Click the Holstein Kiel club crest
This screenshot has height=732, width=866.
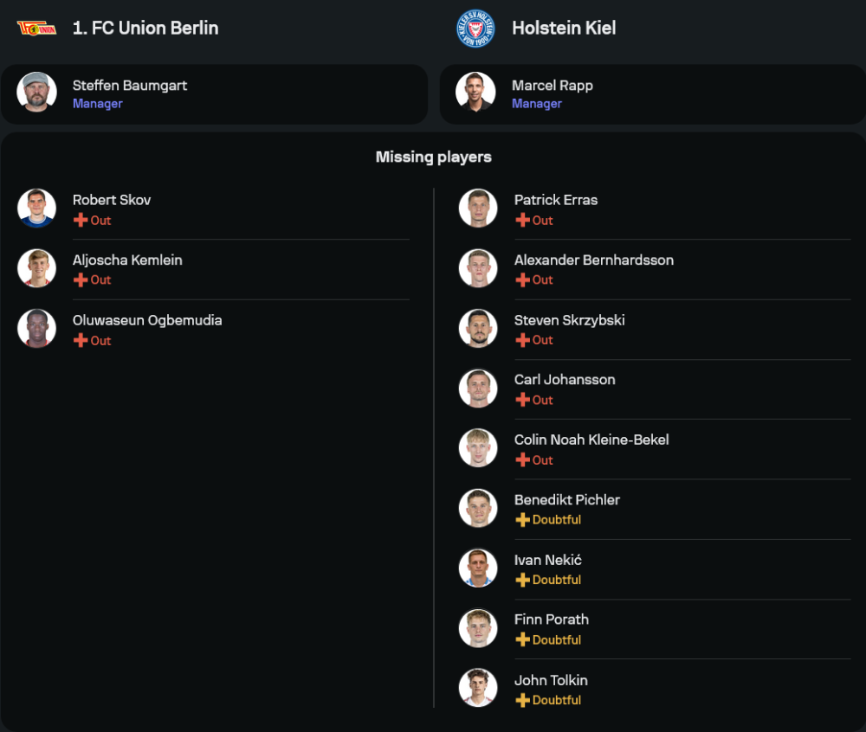coord(475,29)
